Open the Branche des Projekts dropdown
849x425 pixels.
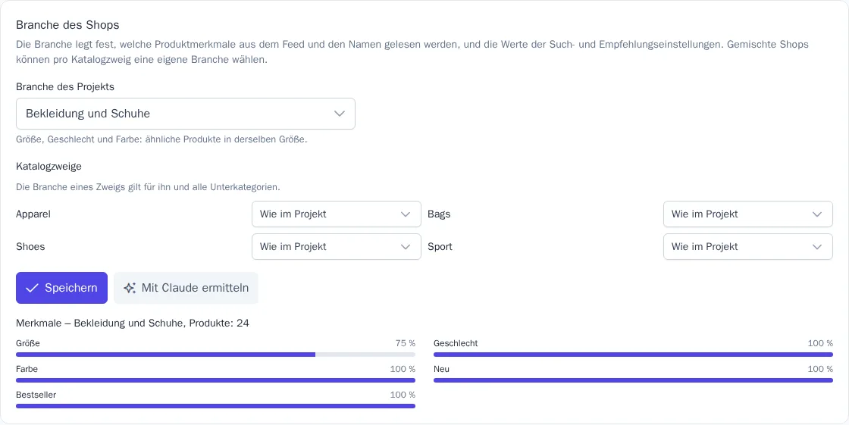click(x=186, y=114)
